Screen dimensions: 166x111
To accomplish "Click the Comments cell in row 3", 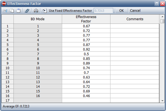I will (x=135, y=35).
